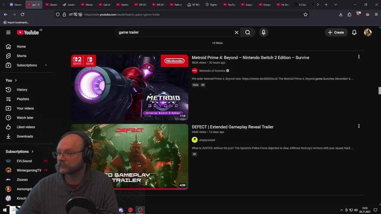Image resolution: width=381 pixels, height=214 pixels.
Task: Click the magnifier search button
Action: click(248, 32)
